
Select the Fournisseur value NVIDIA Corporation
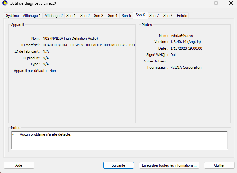pyautogui.click(x=186, y=67)
